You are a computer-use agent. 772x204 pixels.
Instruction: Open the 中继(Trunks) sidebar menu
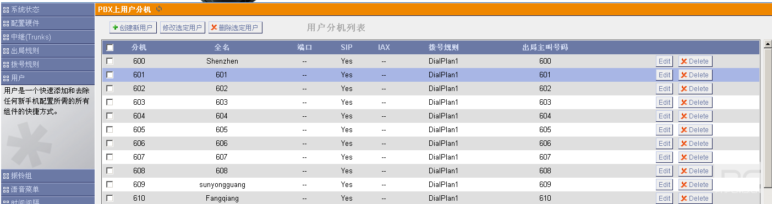47,37
